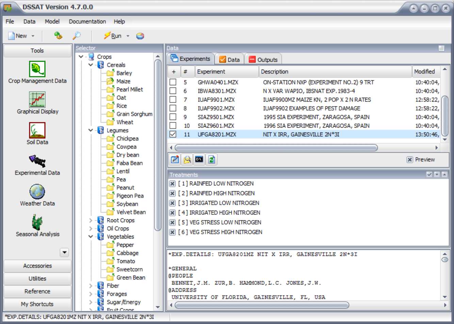Sort by the Description column header
Image resolution: width=454 pixels, height=324 pixels.
coord(335,72)
